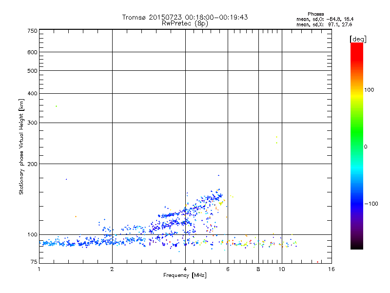Click the x-axis tick label '6'
Viewport: 390px width, 293px height.
(x=228, y=269)
